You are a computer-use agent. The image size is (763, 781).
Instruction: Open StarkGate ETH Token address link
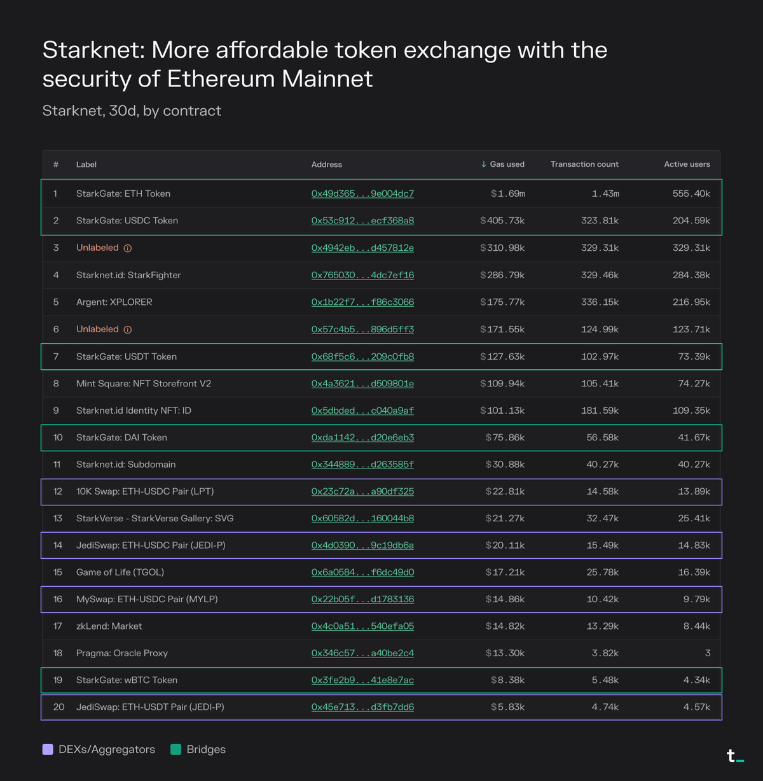(362, 193)
